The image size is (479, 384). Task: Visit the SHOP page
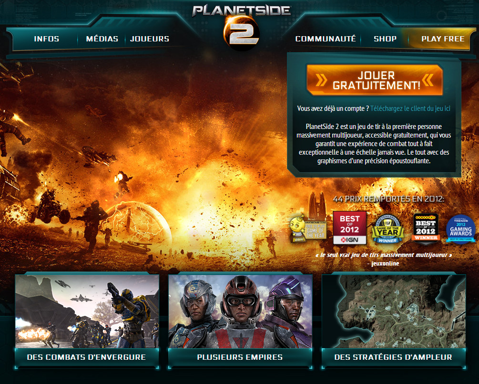click(385, 39)
